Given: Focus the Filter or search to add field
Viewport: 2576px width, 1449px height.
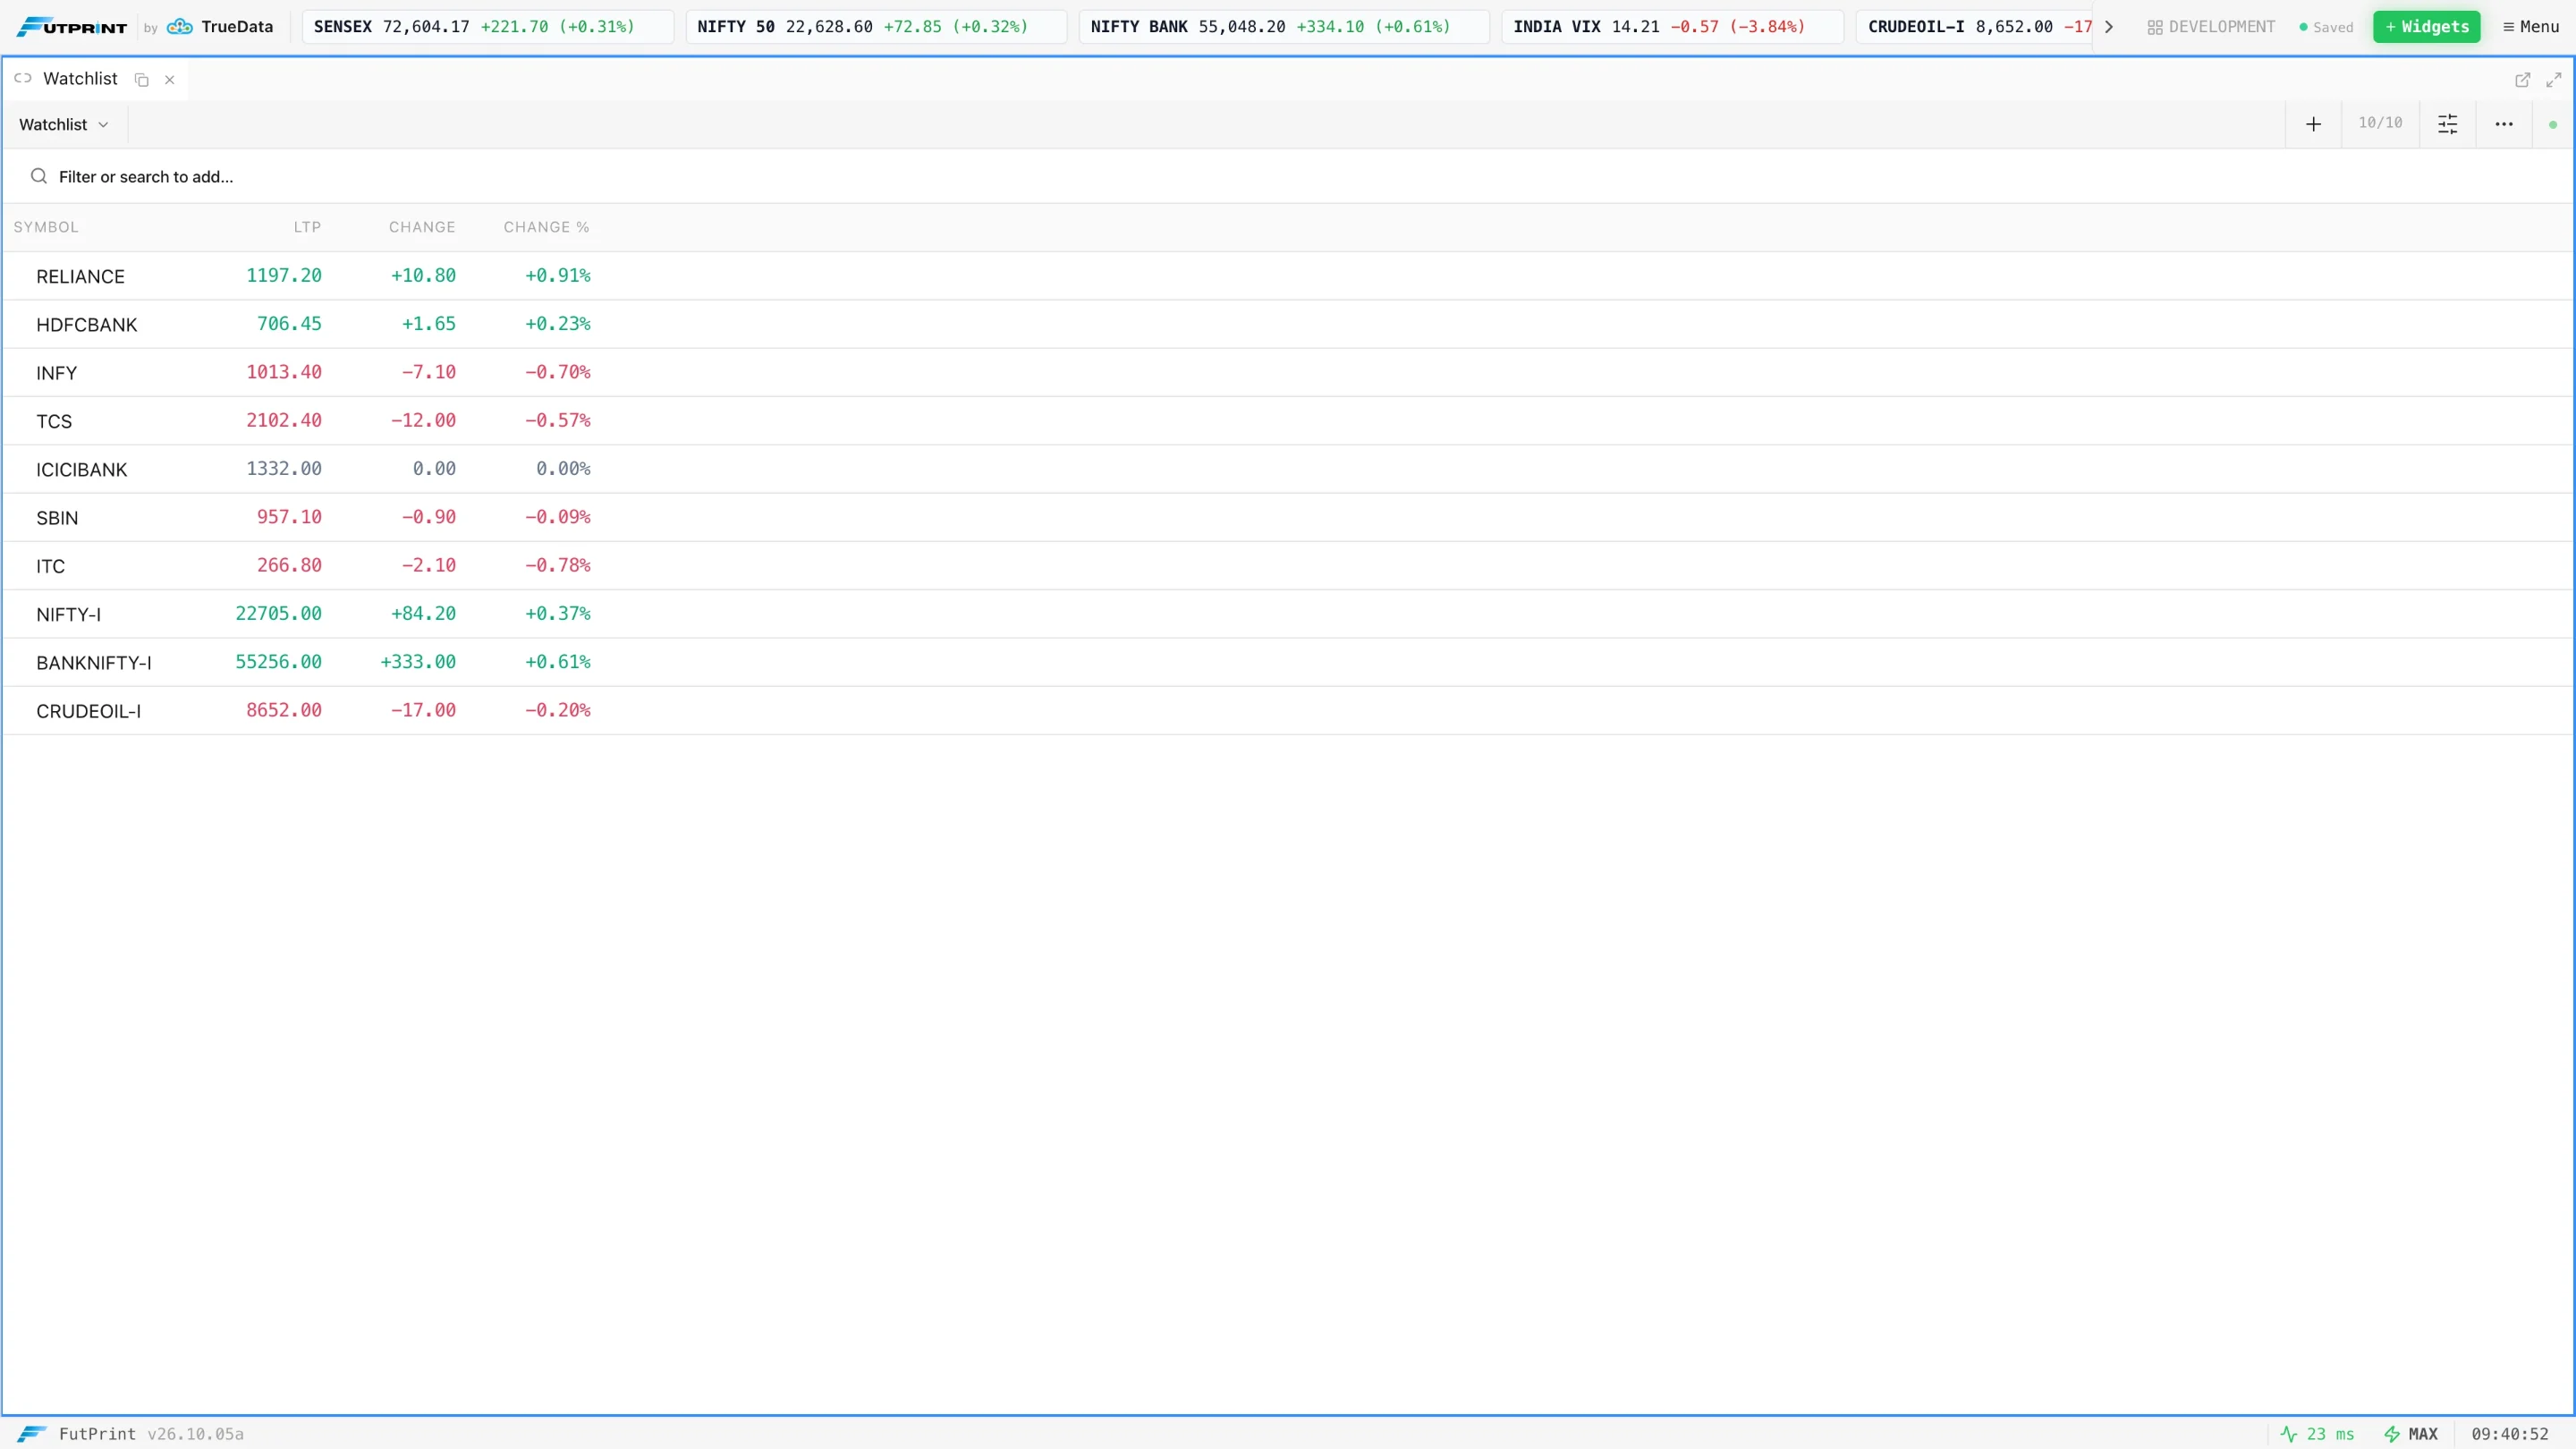Looking at the screenshot, I should coord(1288,176).
